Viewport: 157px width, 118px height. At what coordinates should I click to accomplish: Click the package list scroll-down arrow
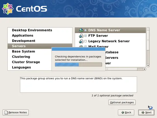tap(148, 66)
